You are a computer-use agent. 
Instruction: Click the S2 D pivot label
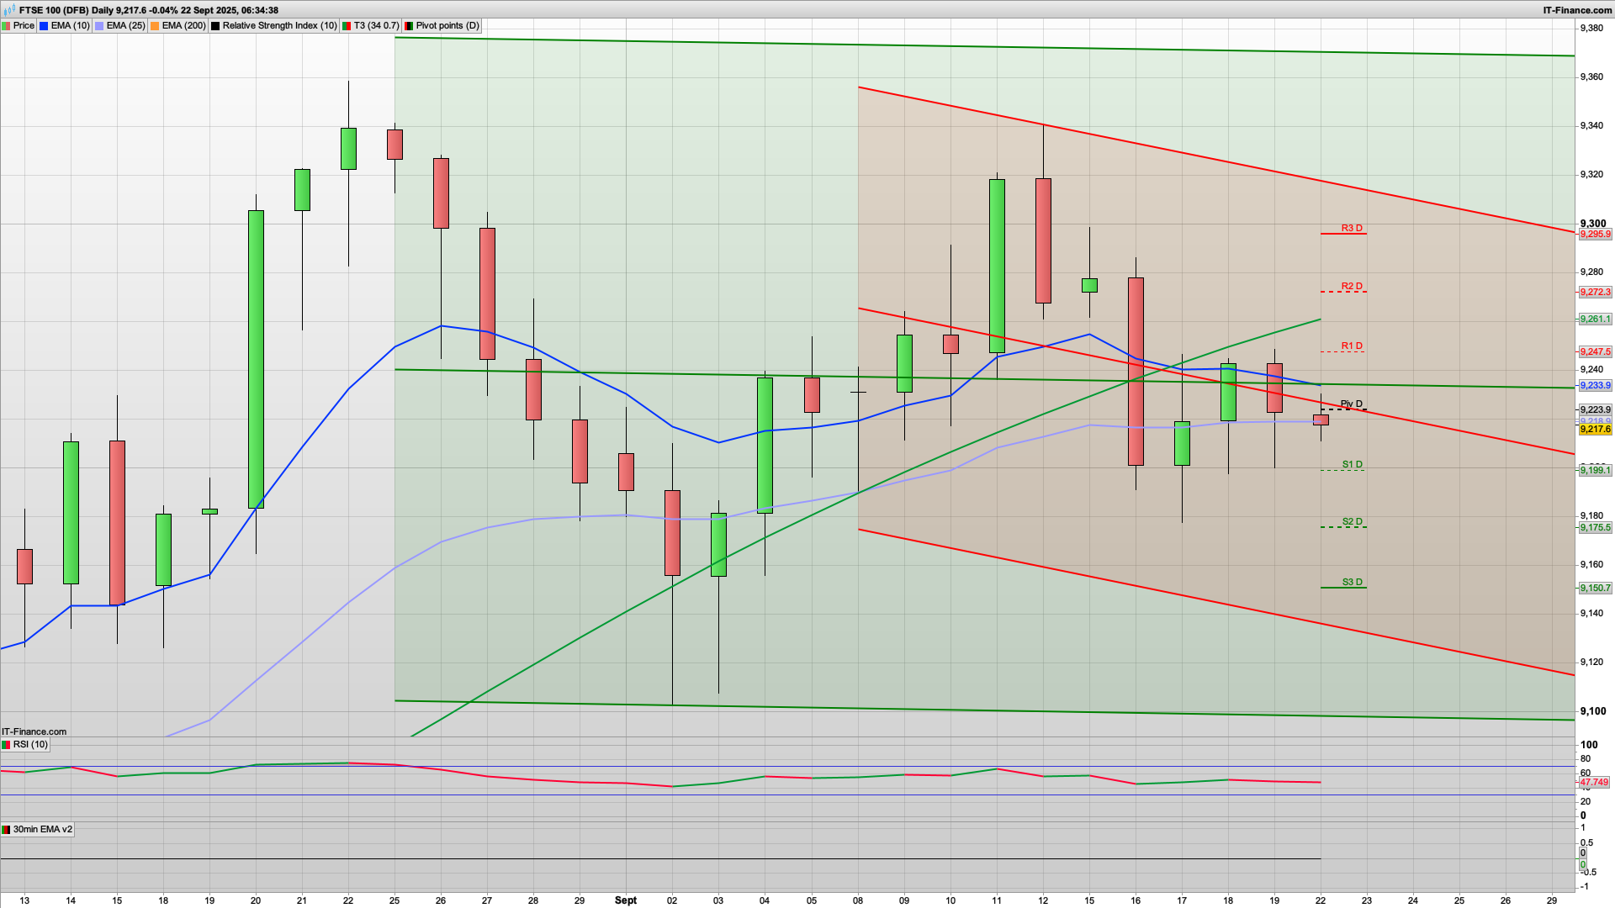(x=1352, y=521)
